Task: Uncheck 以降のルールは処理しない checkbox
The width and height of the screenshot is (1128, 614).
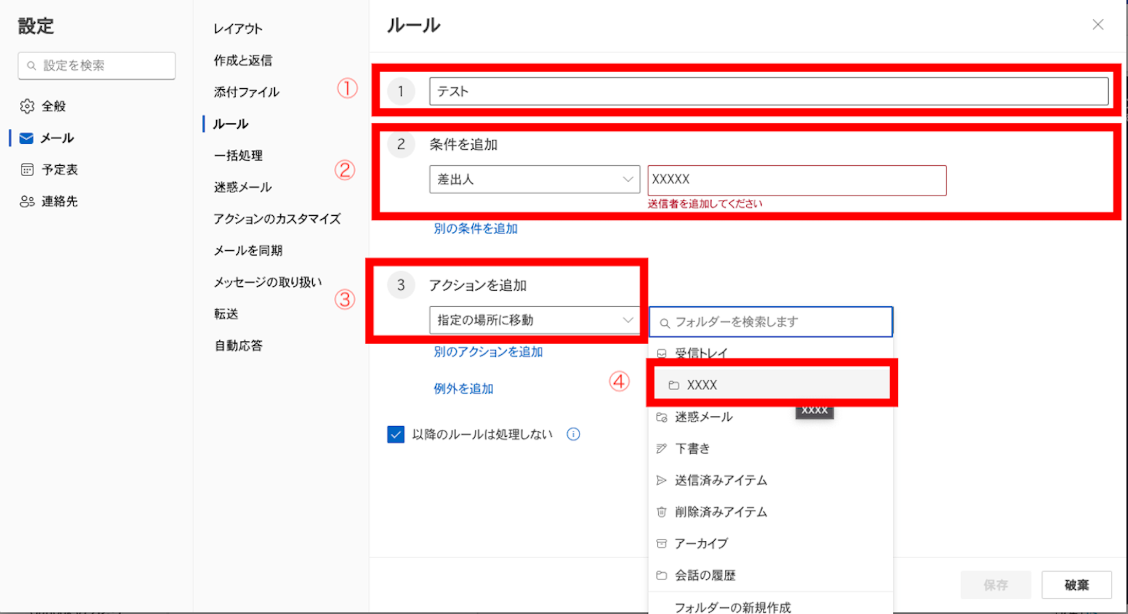Action: pyautogui.click(x=395, y=434)
